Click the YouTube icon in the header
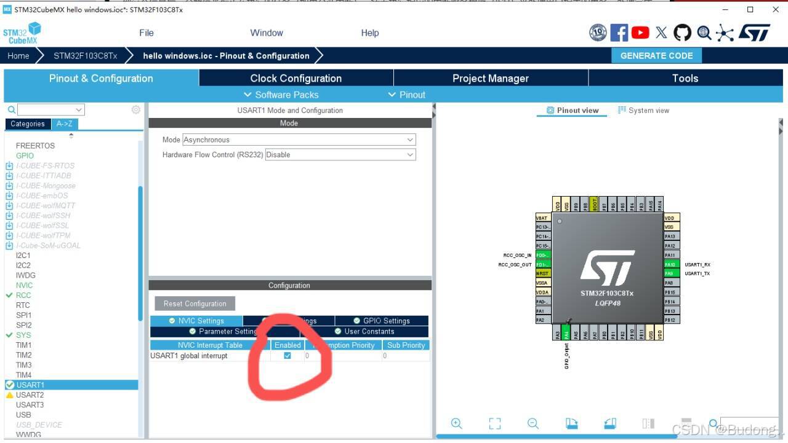The image size is (788, 443). coord(640,33)
